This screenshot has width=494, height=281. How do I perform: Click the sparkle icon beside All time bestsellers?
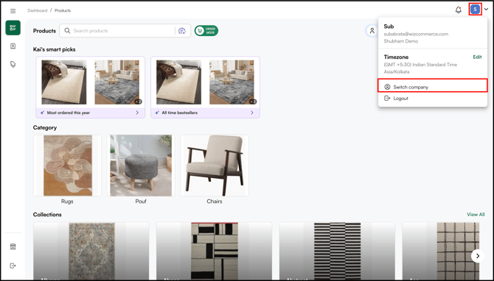click(157, 113)
